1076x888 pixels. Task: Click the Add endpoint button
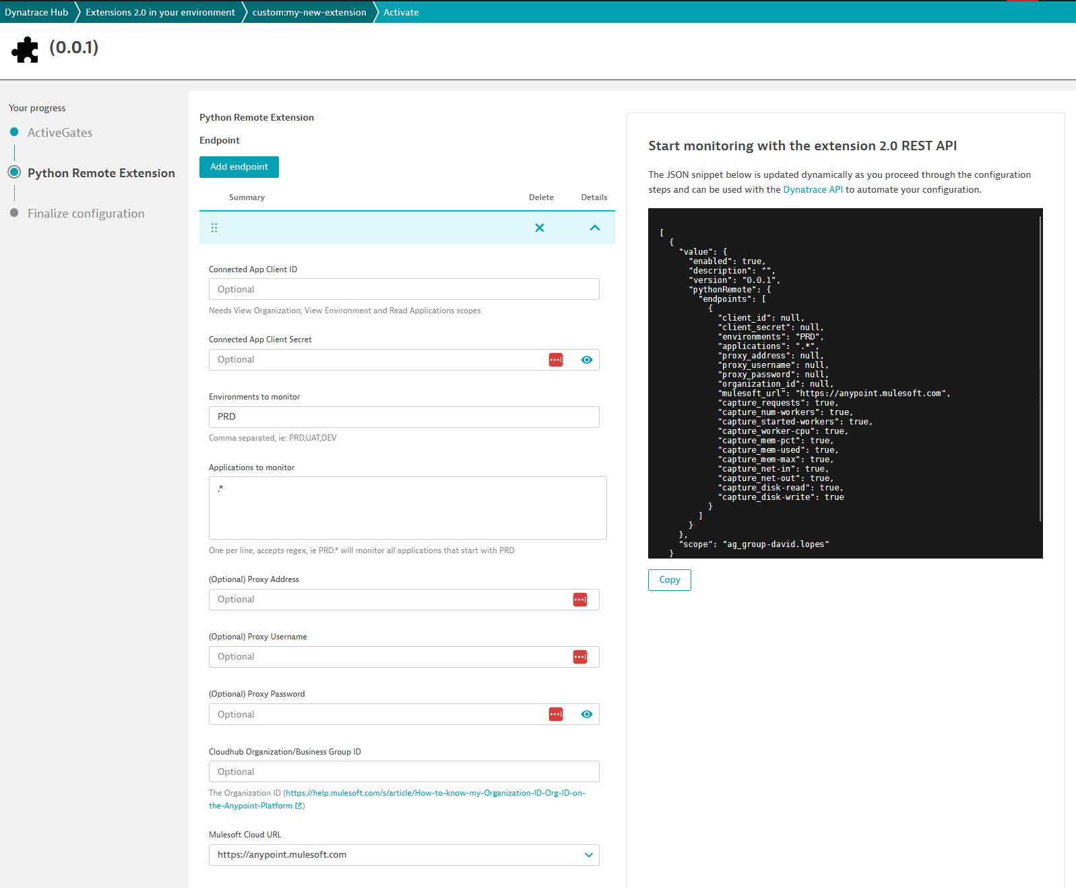point(239,167)
